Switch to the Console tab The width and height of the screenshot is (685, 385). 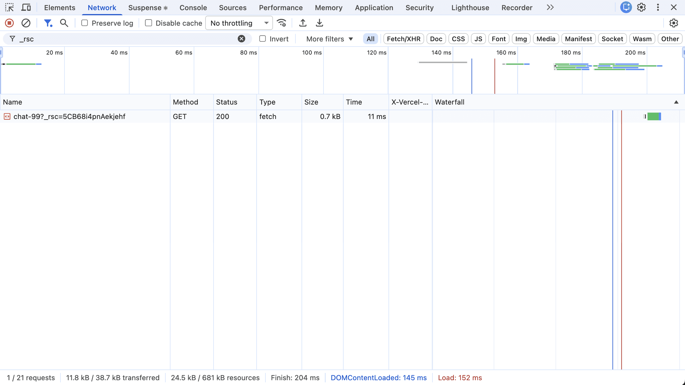click(x=193, y=7)
